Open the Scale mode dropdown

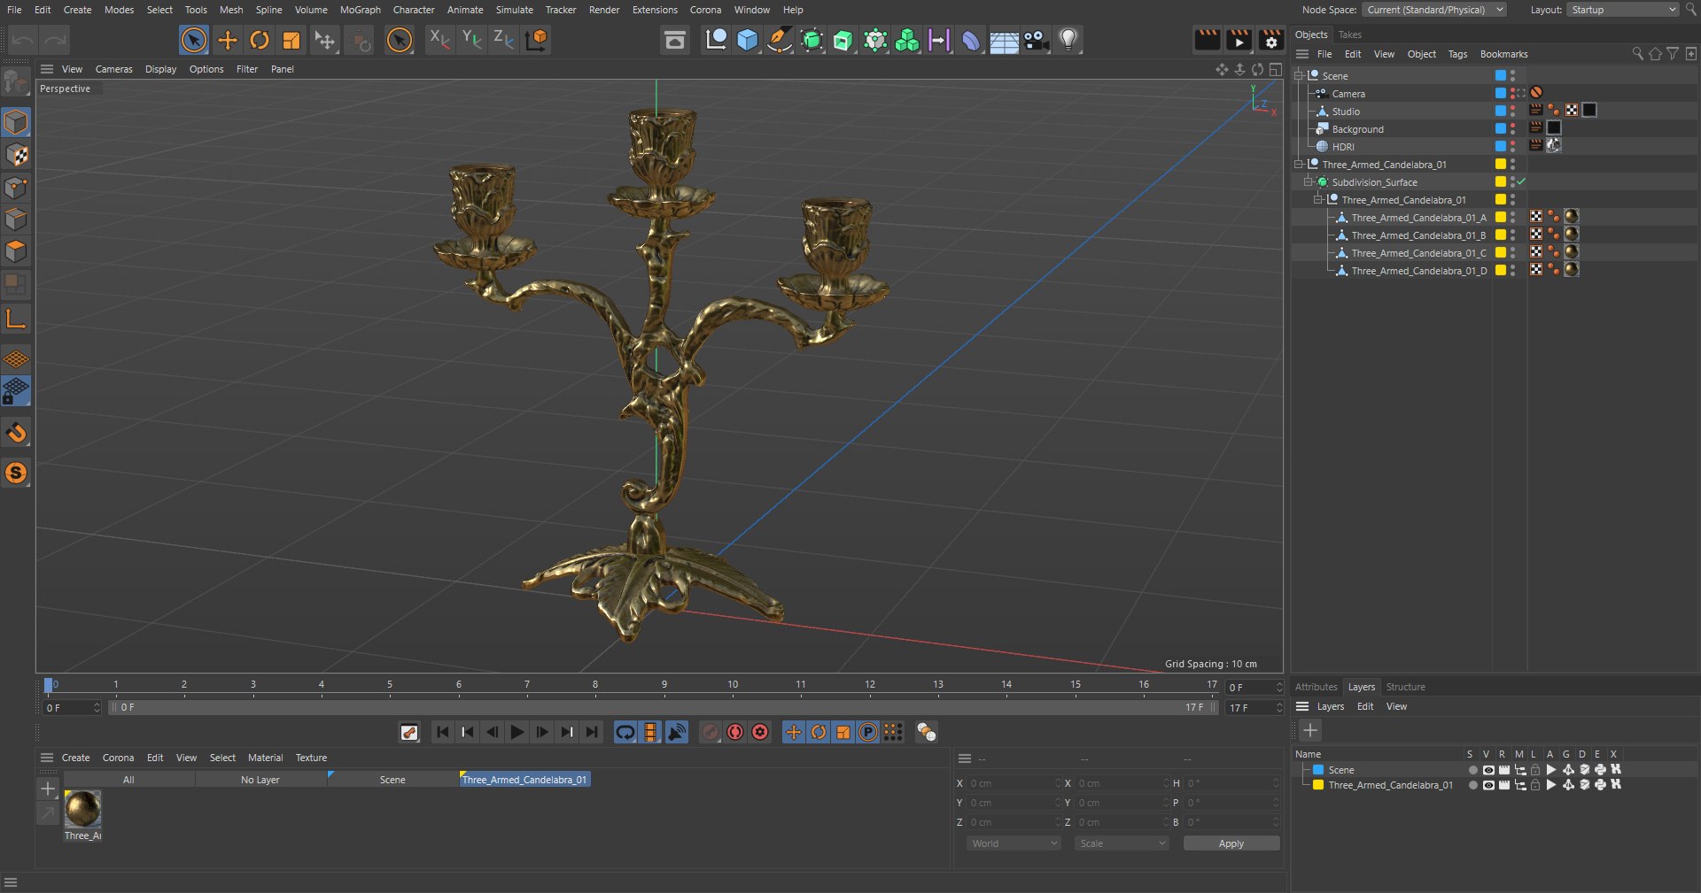point(1122,843)
